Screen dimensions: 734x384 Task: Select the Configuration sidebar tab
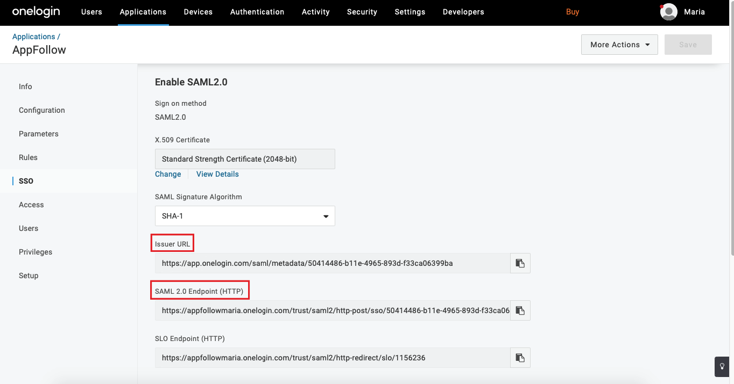coord(42,110)
